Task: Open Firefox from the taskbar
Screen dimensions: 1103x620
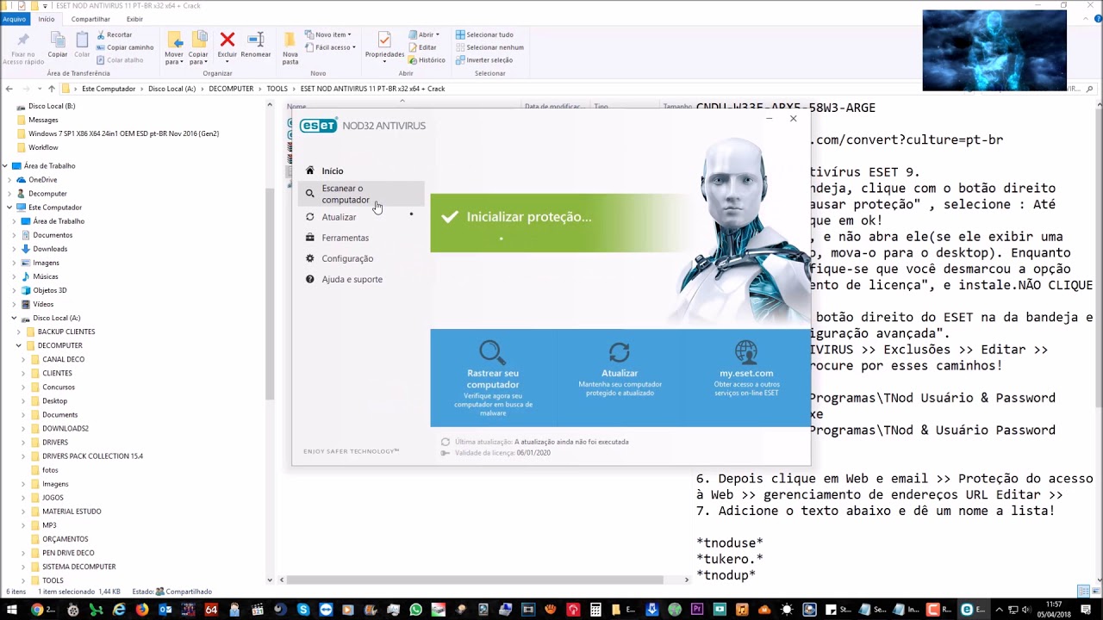Action: click(x=142, y=610)
